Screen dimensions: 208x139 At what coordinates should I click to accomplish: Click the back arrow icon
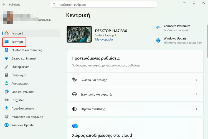[4, 5]
